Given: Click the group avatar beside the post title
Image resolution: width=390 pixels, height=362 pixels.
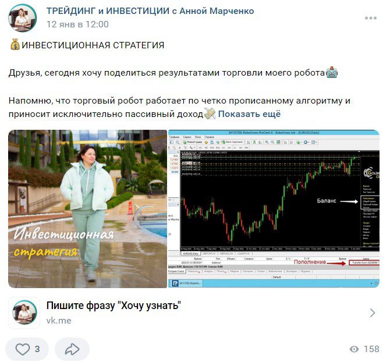Looking at the screenshot, I should 23,18.
